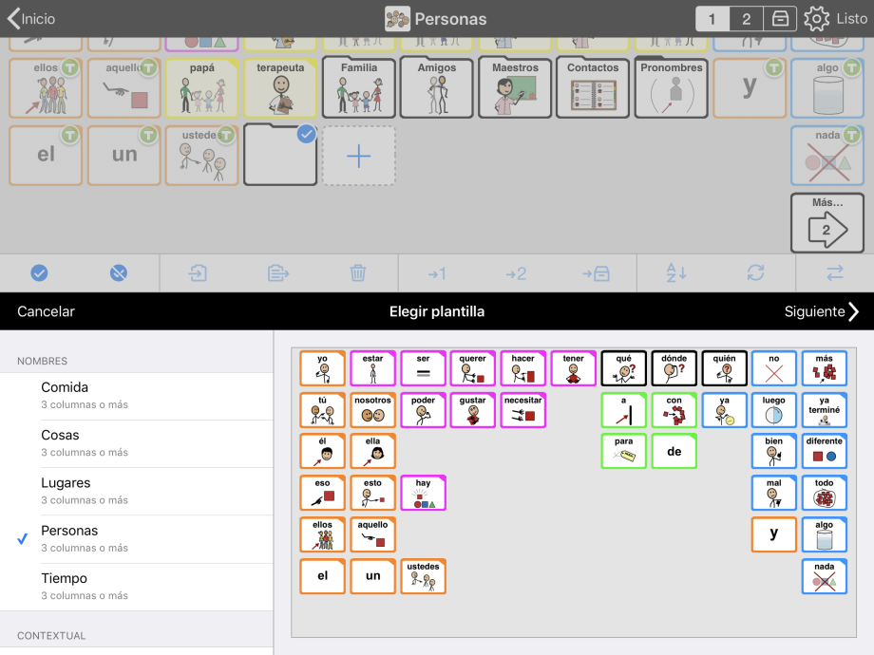
Task: Tap the select all checkmark icon
Action: [39, 273]
